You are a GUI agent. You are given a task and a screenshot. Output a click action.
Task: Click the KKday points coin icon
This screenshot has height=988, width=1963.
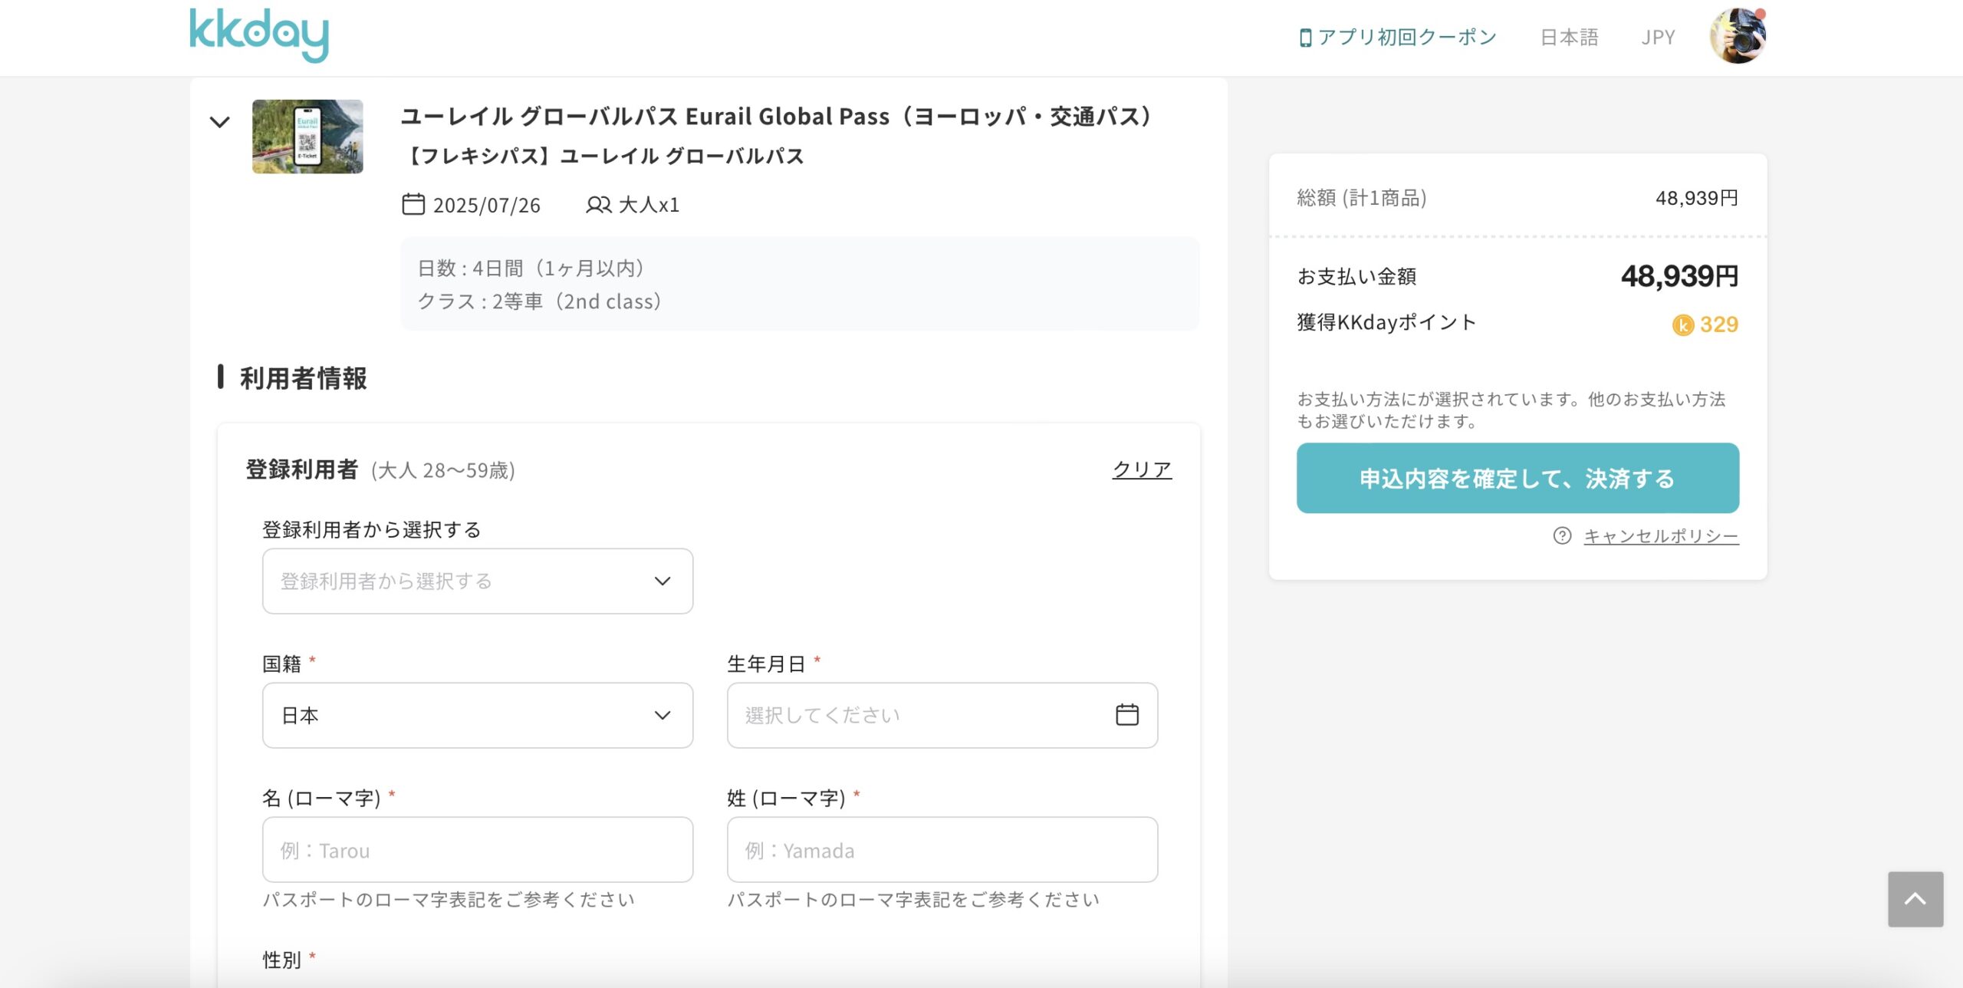[x=1682, y=325]
